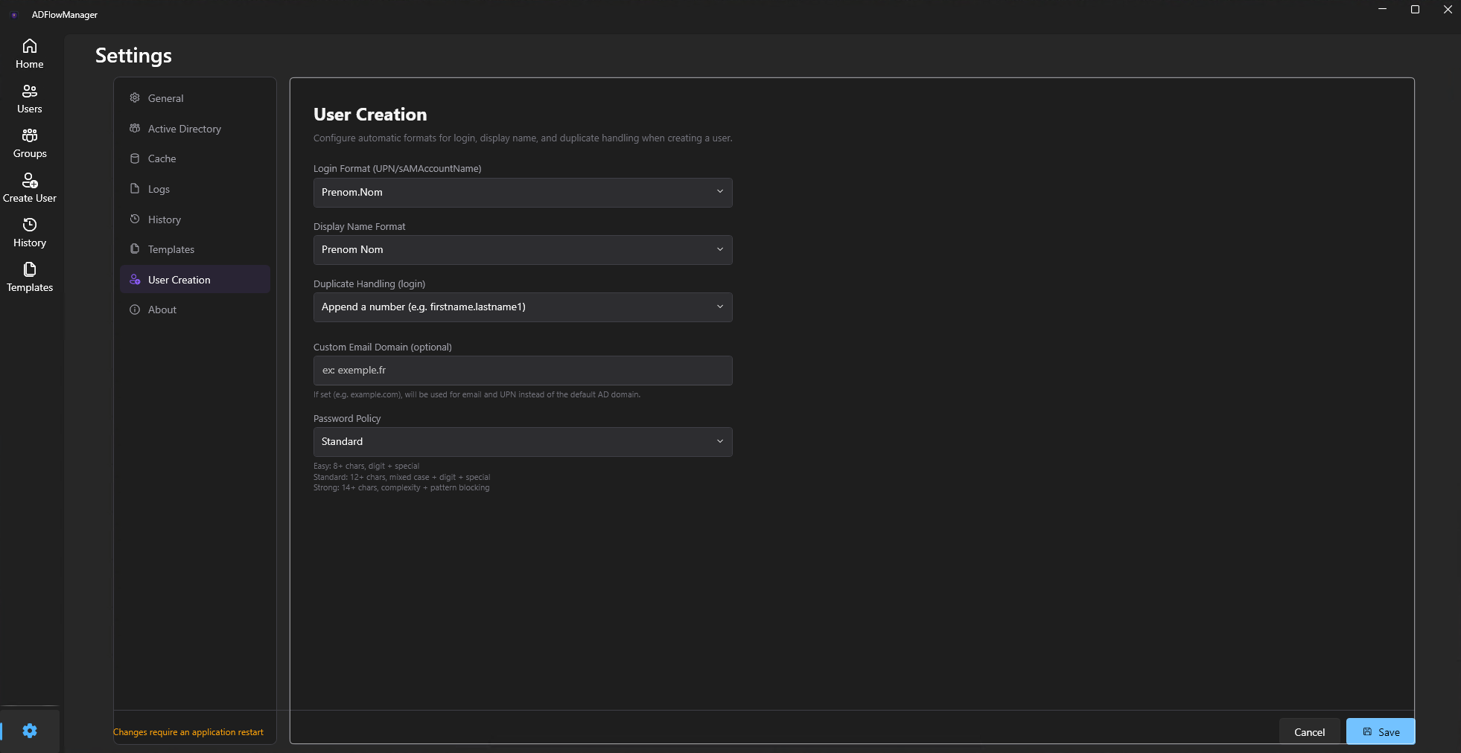Click the Create User sidebar icon
Image resolution: width=1461 pixels, height=753 pixels.
click(29, 188)
